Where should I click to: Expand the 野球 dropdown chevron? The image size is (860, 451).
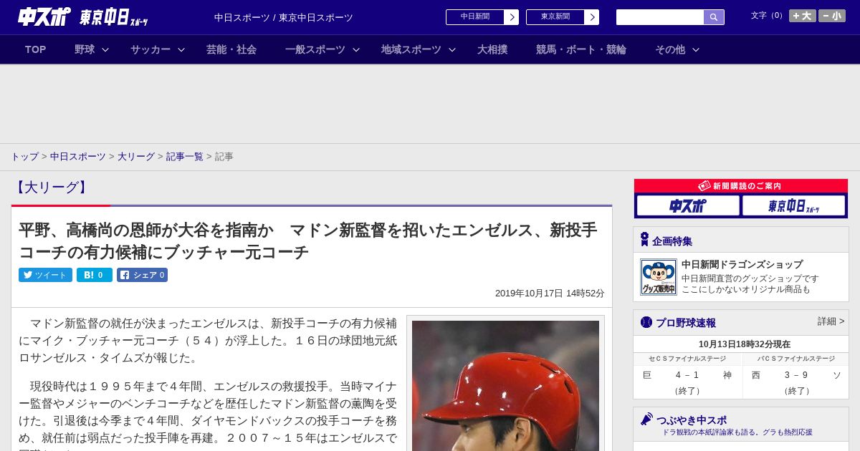[105, 49]
